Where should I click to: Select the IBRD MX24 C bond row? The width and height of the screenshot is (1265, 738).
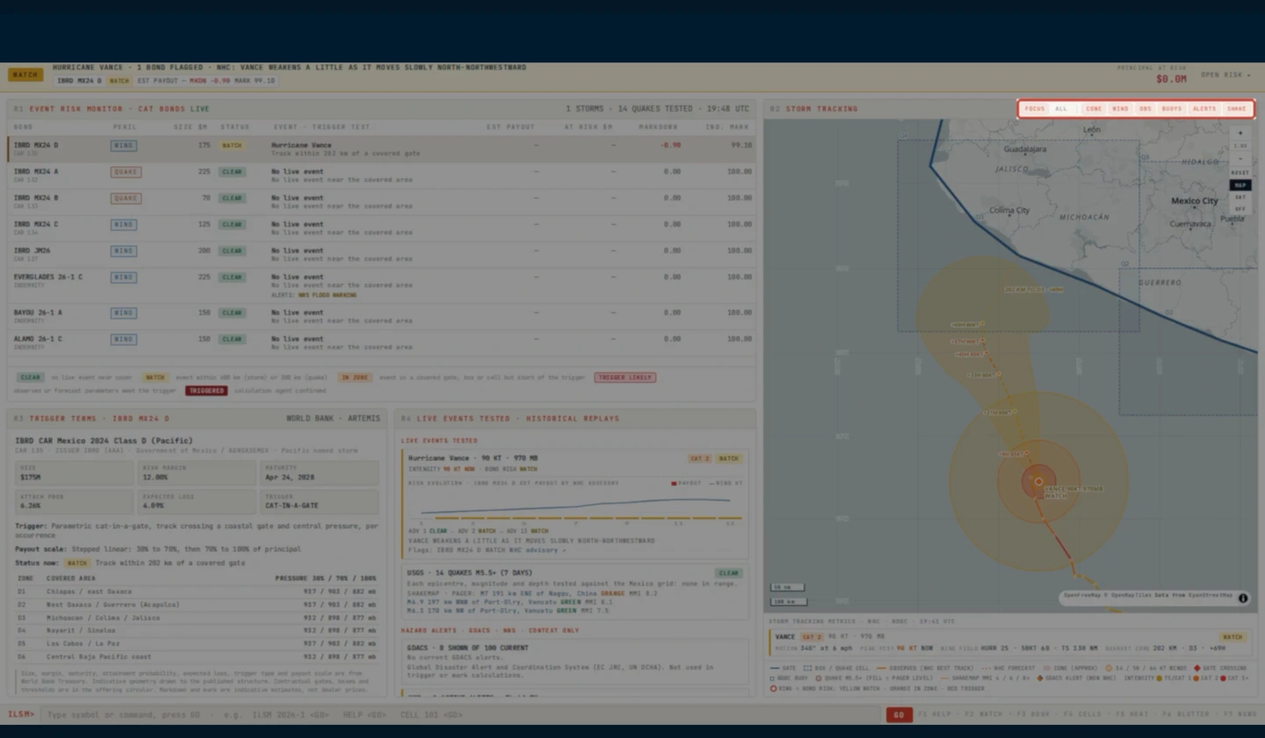pos(381,228)
